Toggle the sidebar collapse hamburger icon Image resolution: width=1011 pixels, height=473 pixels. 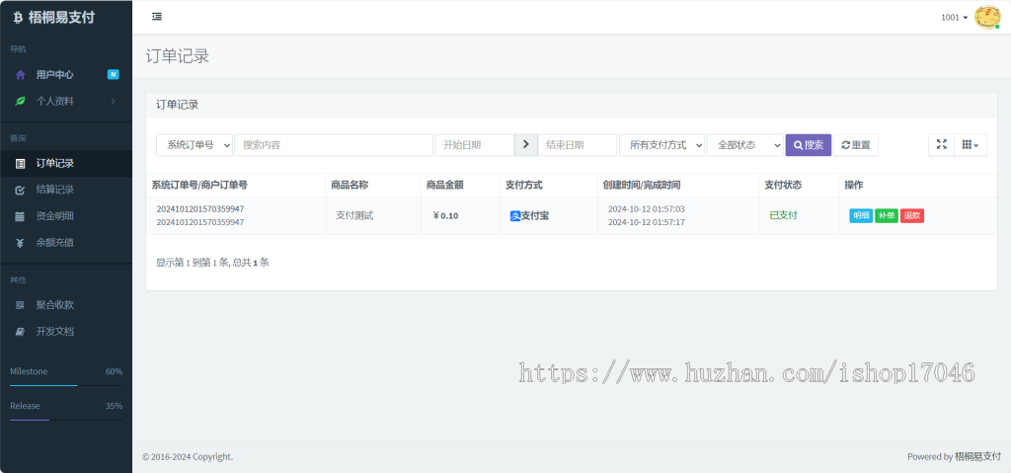tap(157, 17)
